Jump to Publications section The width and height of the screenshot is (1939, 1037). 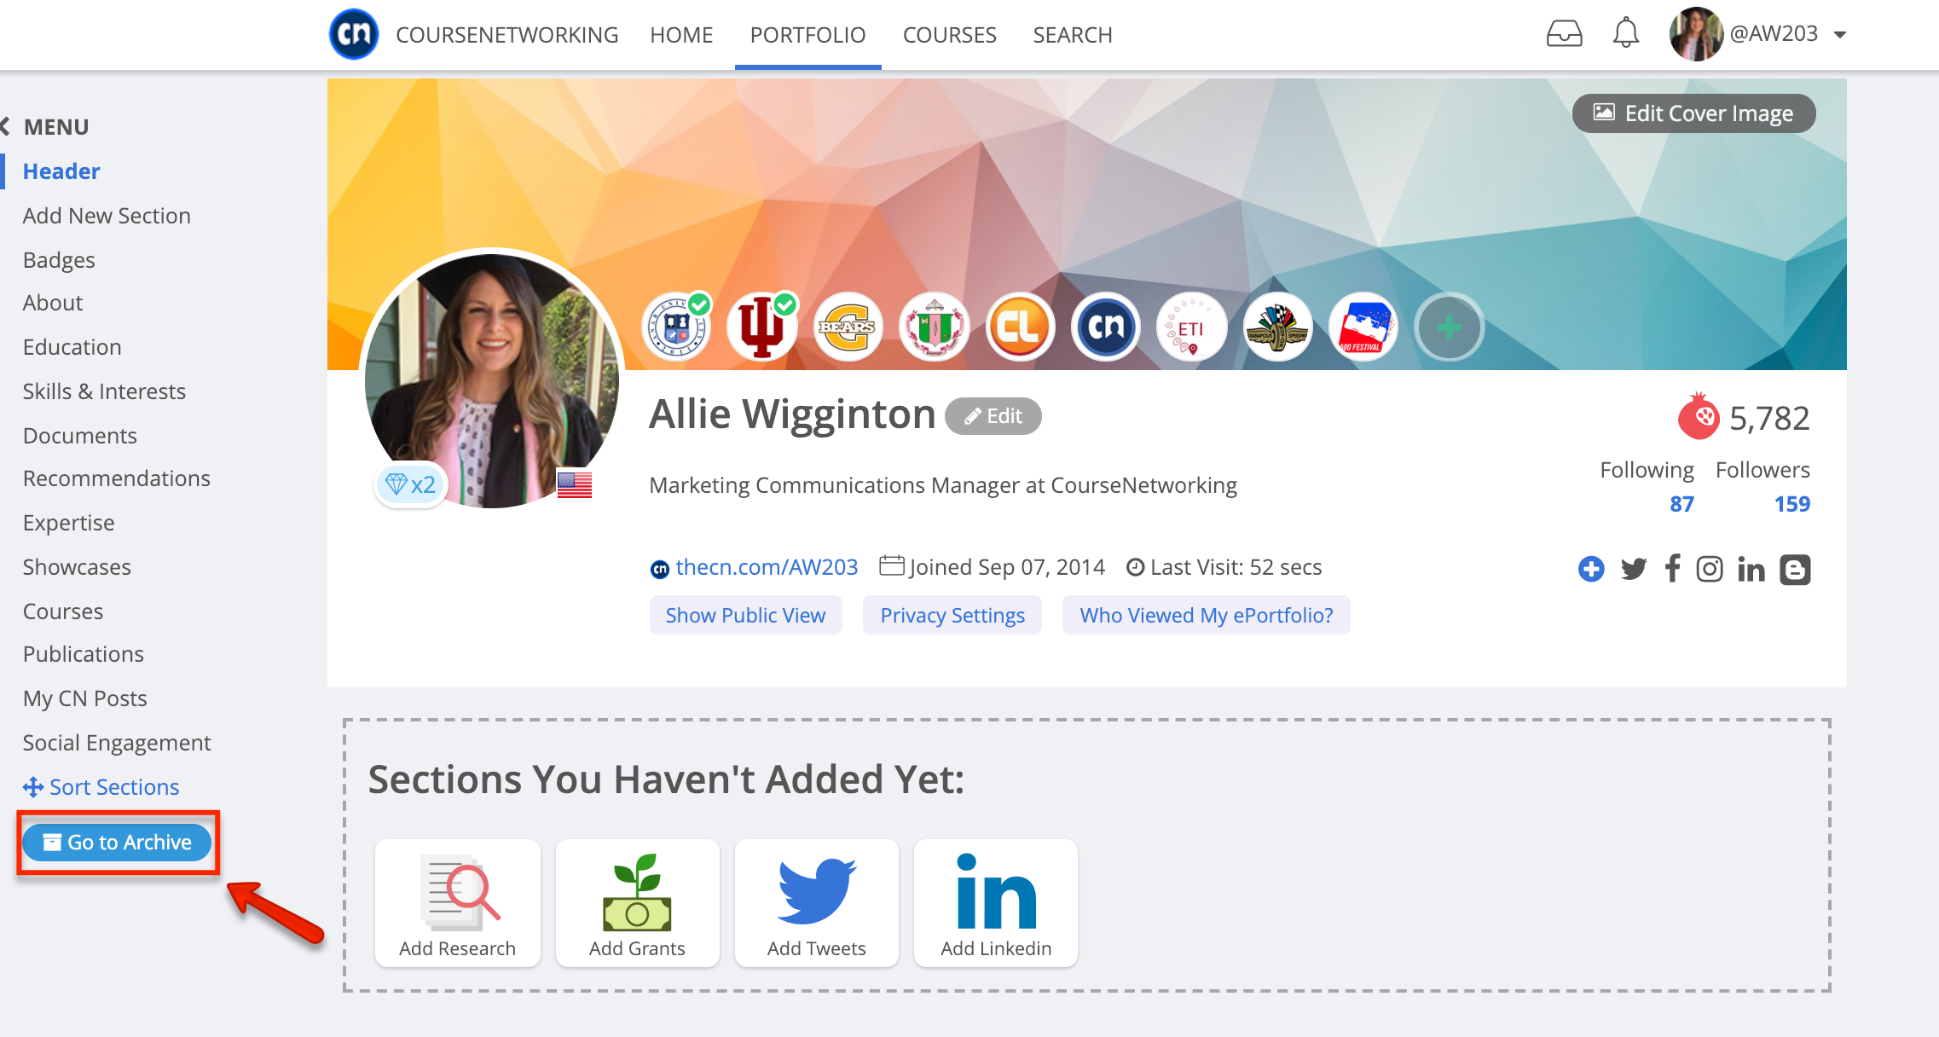(83, 654)
